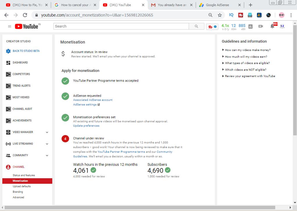Click the Channel Audit sidebar icon

[x=8, y=109]
